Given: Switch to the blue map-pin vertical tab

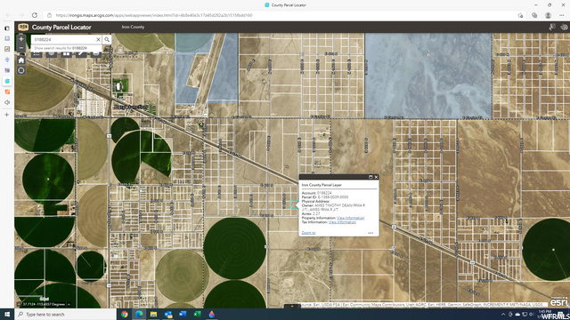Looking at the screenshot, I should [7, 60].
